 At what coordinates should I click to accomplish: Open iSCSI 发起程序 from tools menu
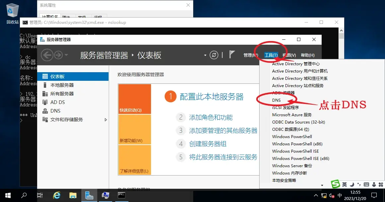(285, 108)
